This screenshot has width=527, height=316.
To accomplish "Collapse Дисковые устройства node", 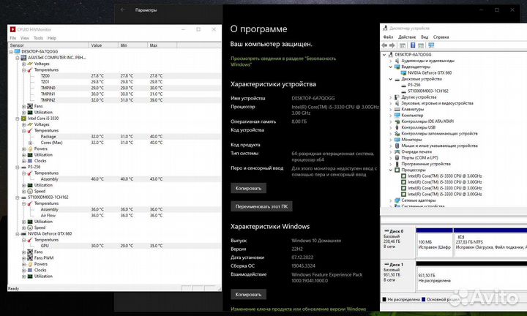I will pos(391,79).
